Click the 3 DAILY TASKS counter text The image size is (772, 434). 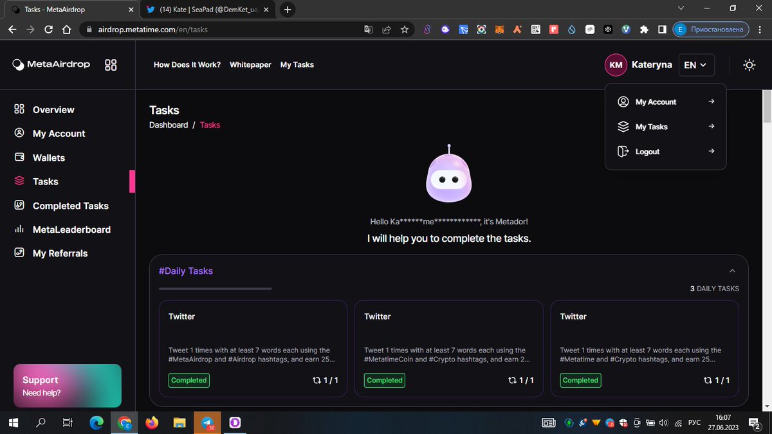tap(715, 289)
